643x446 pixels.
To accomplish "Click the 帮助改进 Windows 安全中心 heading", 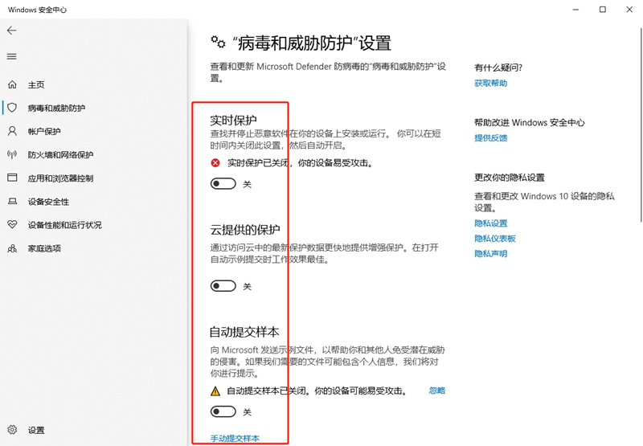I will [530, 123].
